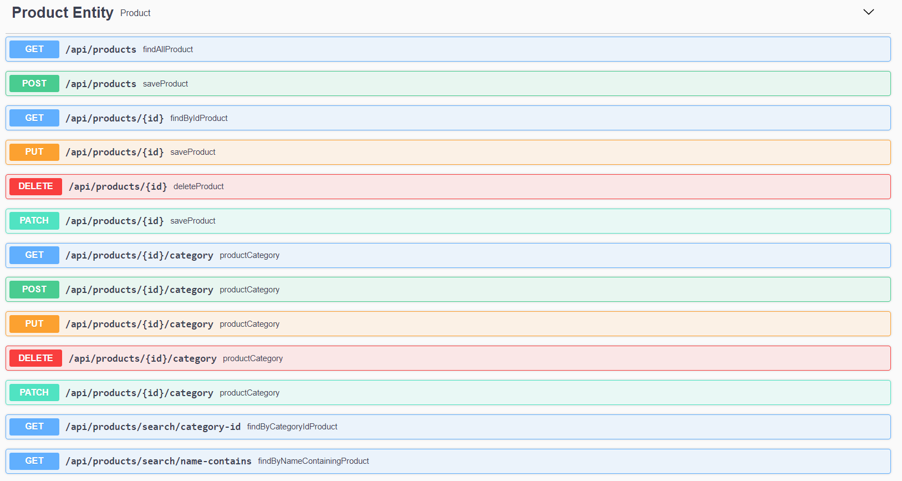Click the /api/products/{id} path next to deleteProduct

click(118, 186)
